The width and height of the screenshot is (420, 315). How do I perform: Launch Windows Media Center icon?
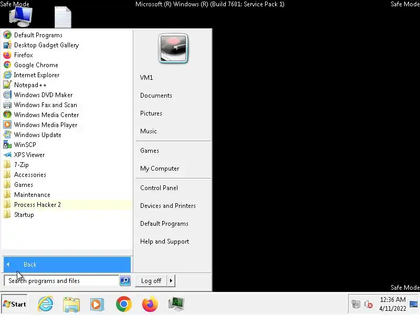point(7,114)
